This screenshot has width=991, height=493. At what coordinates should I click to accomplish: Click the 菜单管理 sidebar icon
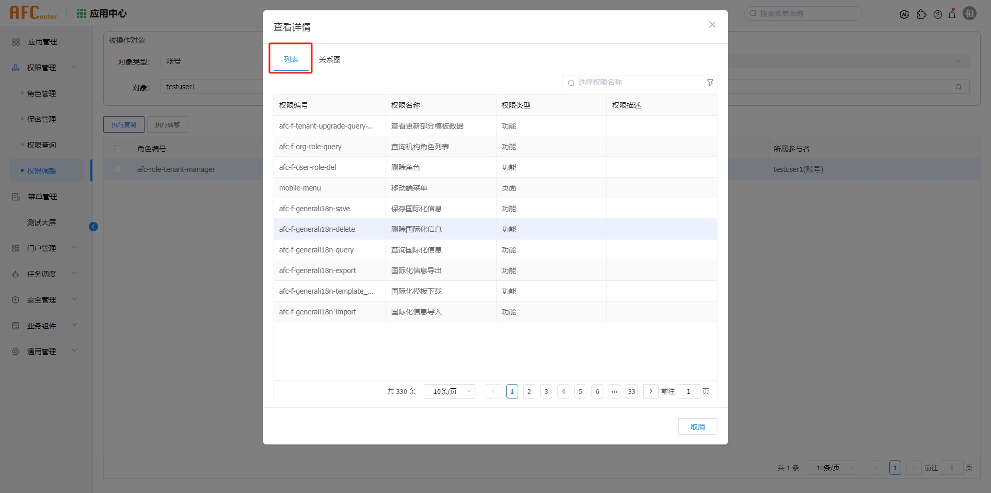(x=15, y=196)
